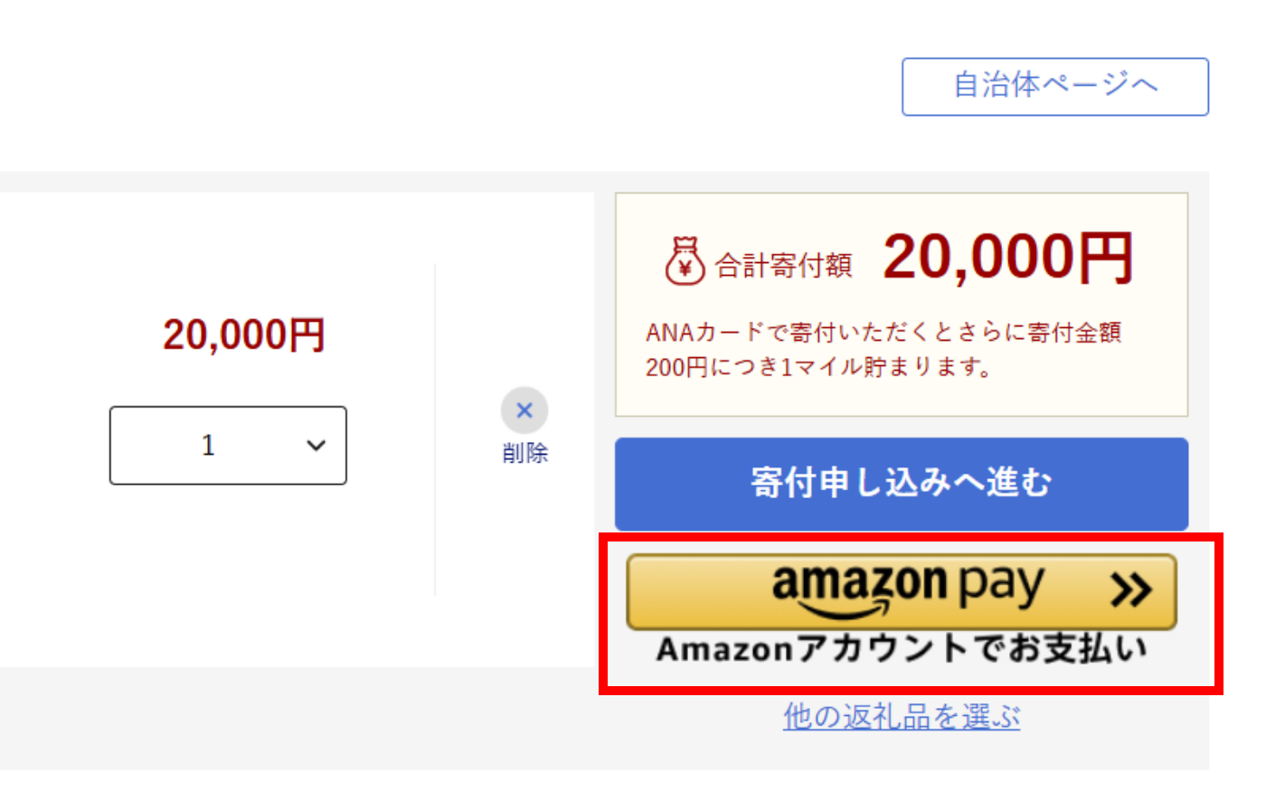Click the vertical divider beside delete
This screenshot has height=810, width=1266.
tap(436, 429)
